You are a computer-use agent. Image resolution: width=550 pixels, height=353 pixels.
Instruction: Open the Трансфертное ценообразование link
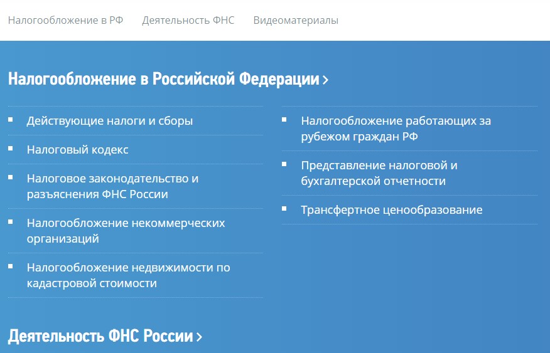[x=392, y=210]
